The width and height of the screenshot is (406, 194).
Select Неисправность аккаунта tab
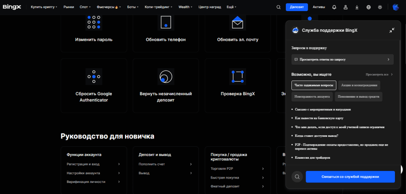pyautogui.click(x=312, y=96)
